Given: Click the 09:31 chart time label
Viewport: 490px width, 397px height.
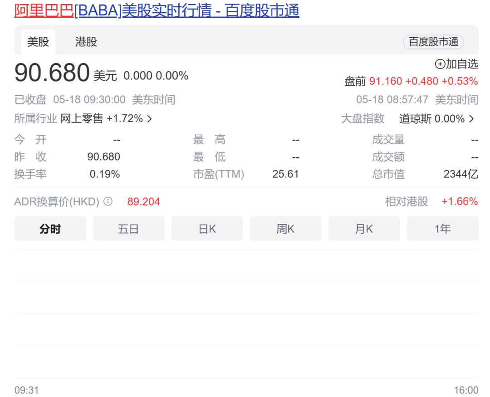Looking at the screenshot, I should [27, 390].
